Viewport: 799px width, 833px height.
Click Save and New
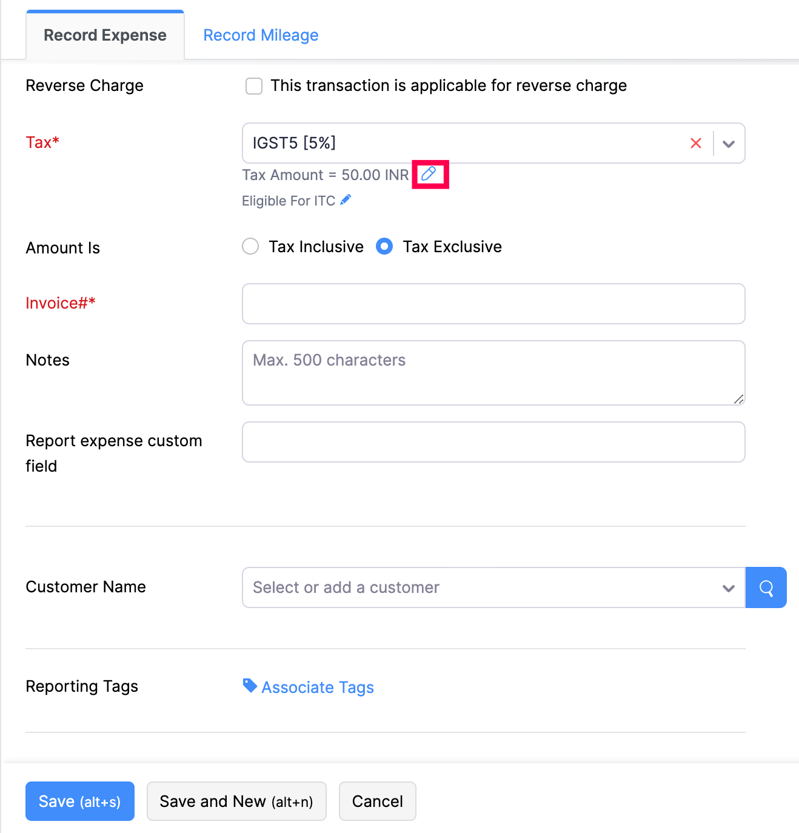click(x=236, y=801)
